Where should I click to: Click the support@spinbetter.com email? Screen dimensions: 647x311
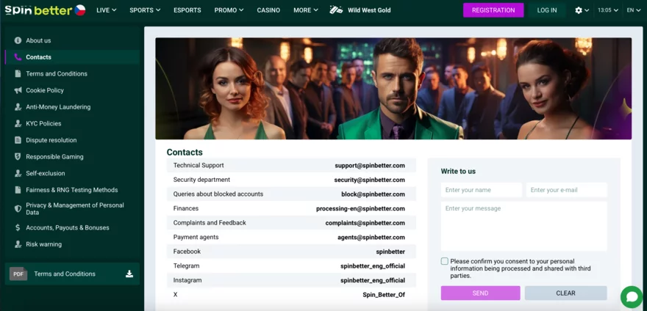[370, 166]
